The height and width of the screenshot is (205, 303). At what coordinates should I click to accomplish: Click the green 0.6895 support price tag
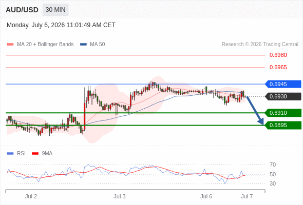click(x=283, y=125)
